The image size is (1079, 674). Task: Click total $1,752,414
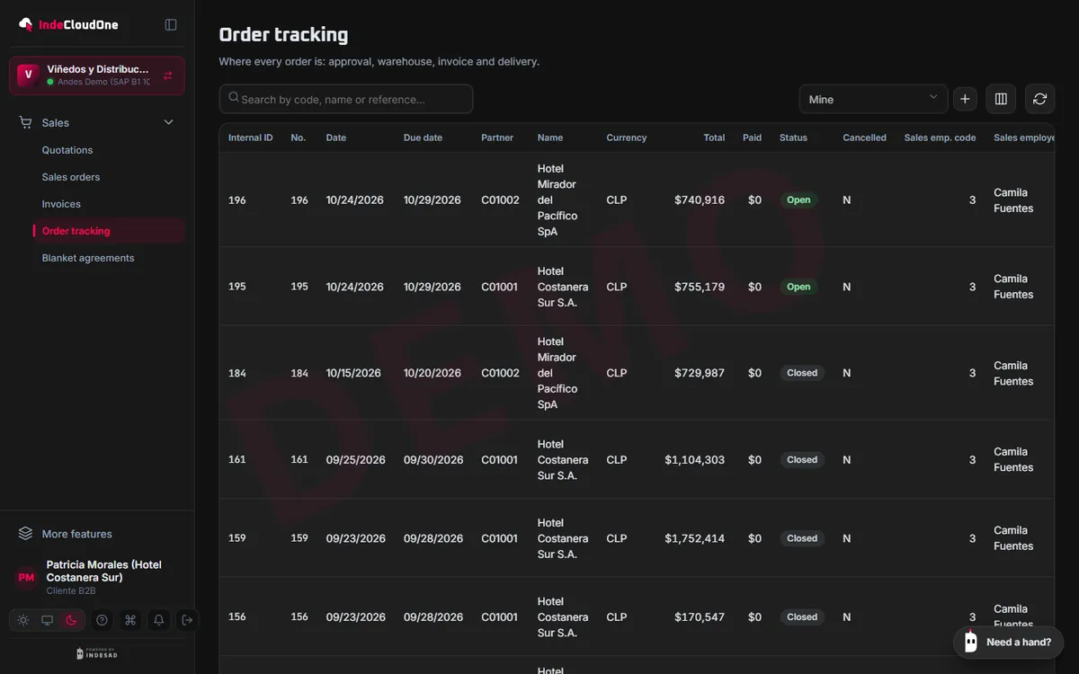pyautogui.click(x=695, y=538)
